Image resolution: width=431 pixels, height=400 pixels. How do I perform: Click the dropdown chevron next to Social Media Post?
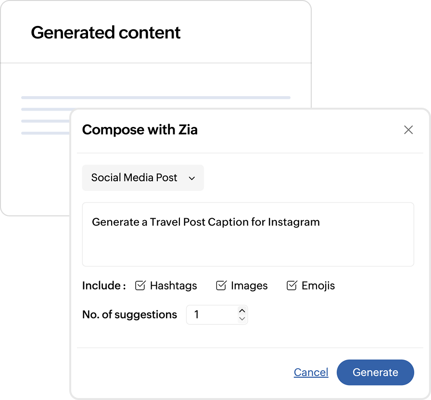[192, 178]
